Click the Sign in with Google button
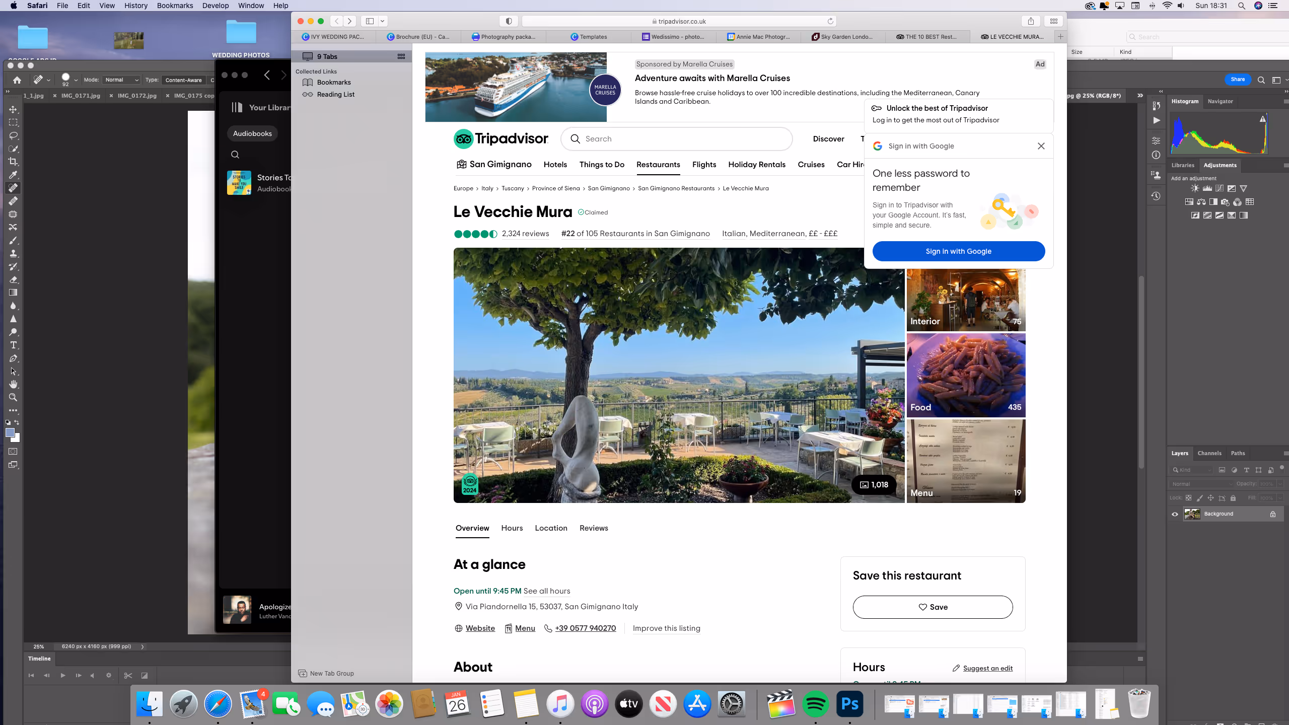This screenshot has height=725, width=1289. 958,251
